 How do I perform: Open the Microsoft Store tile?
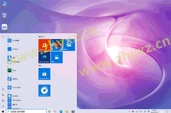point(44,74)
